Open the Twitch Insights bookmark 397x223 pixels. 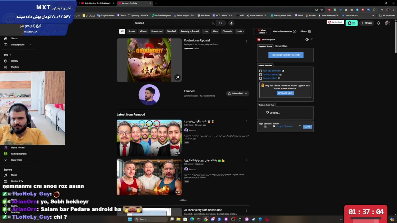click(184, 15)
